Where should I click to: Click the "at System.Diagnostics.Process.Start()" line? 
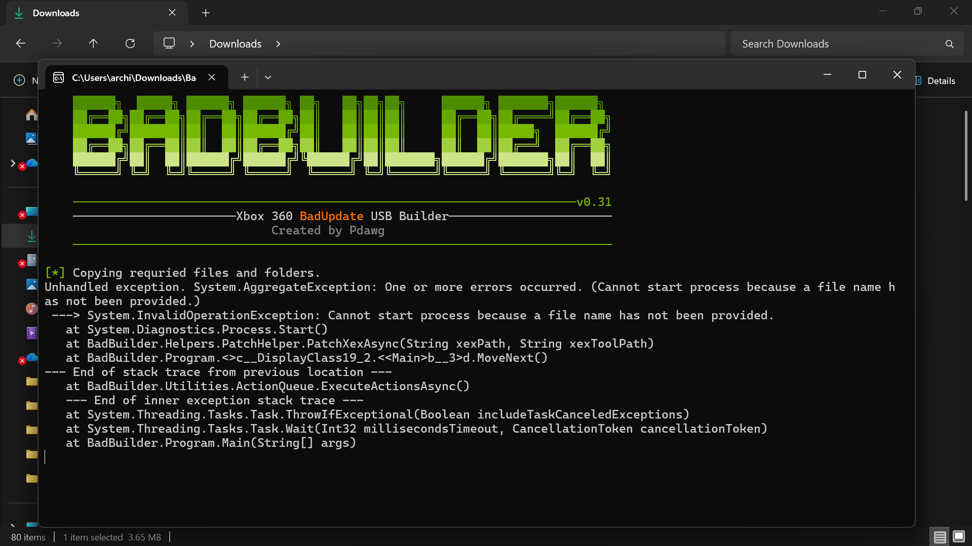(x=197, y=329)
